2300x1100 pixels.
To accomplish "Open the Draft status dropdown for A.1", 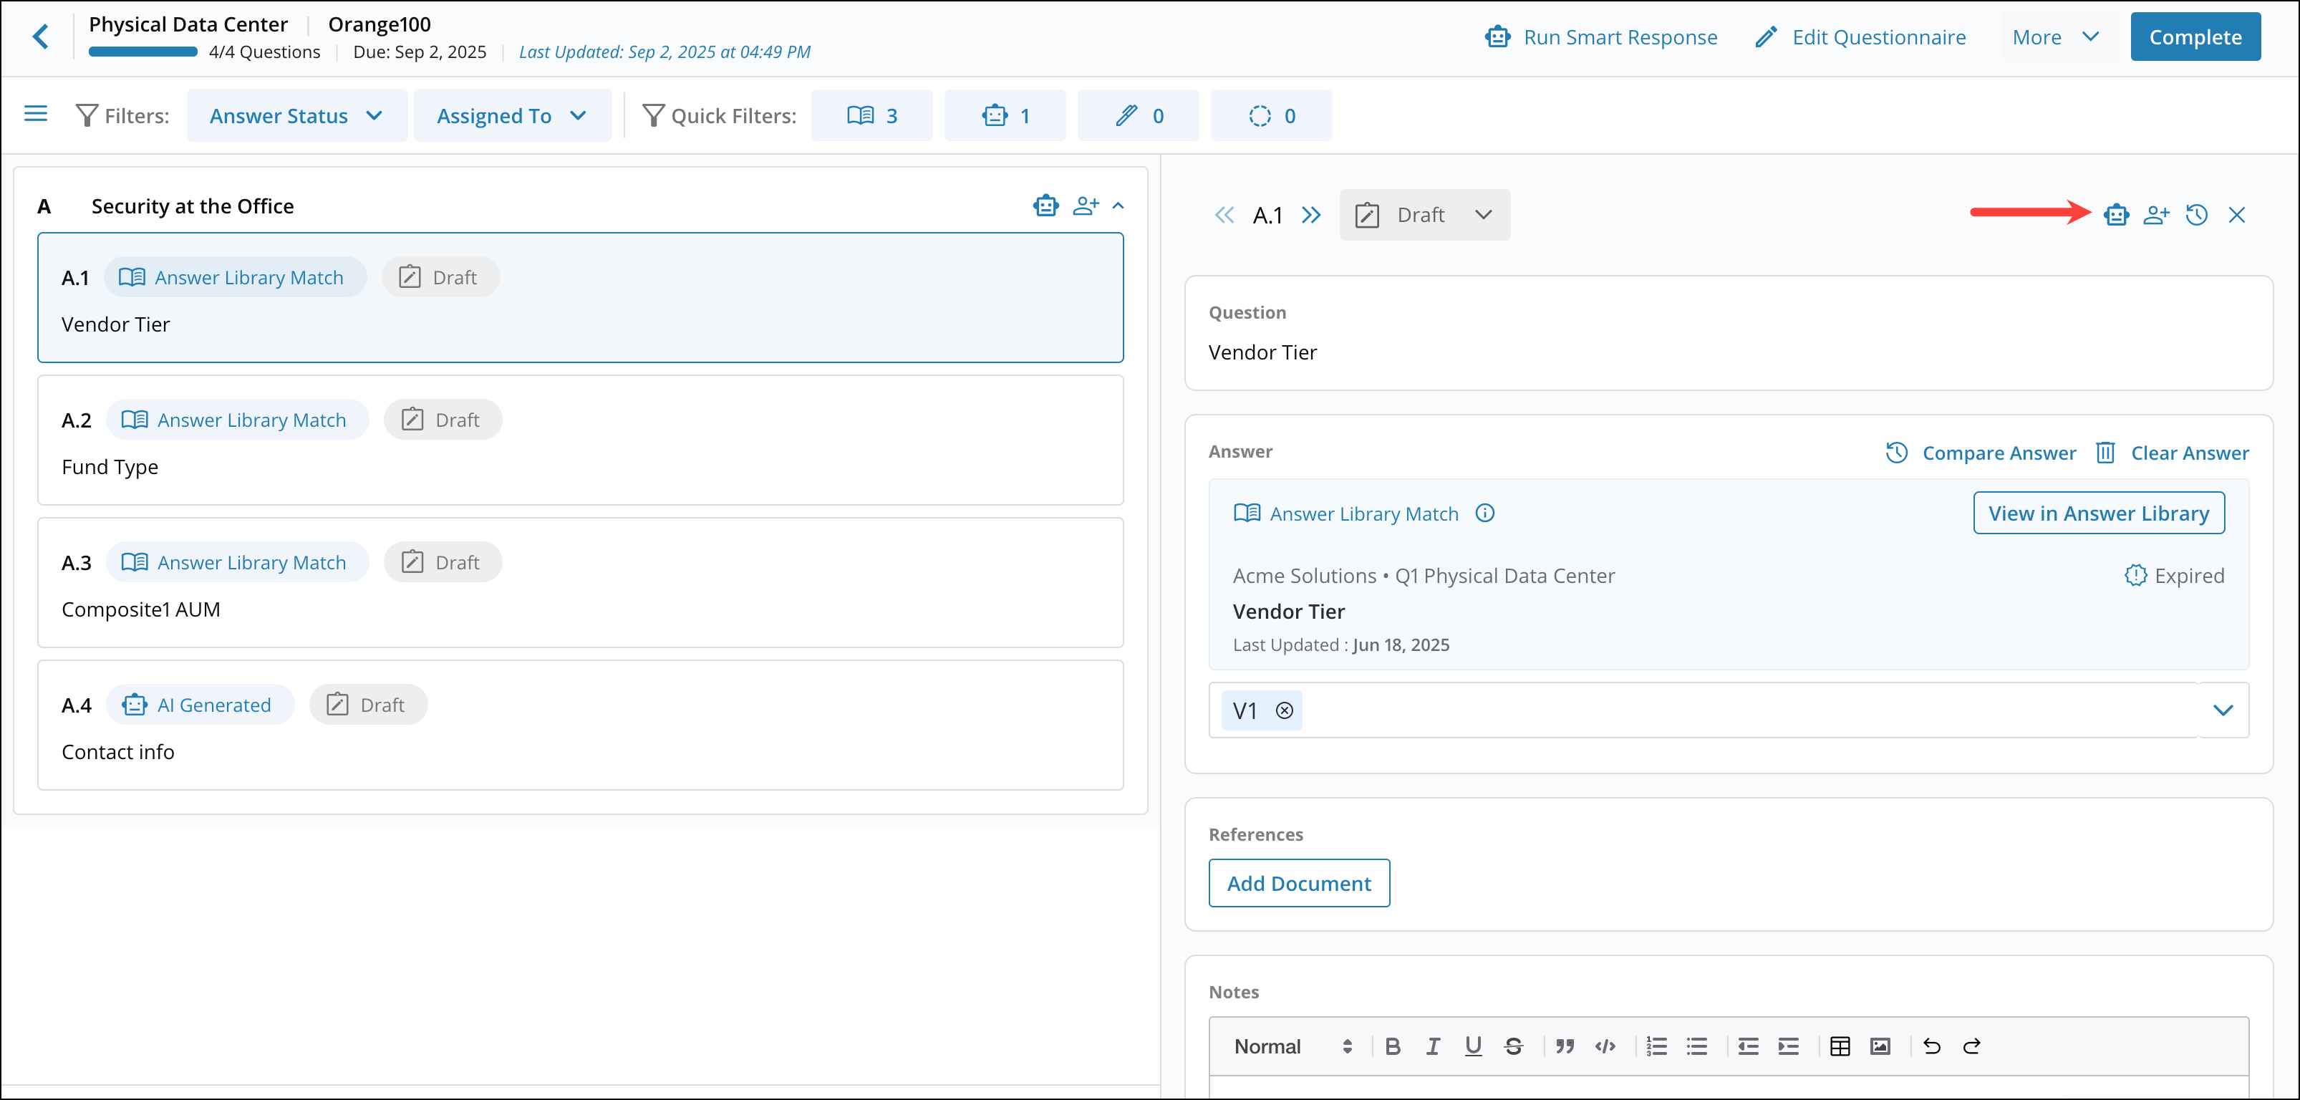I will 1424,214.
